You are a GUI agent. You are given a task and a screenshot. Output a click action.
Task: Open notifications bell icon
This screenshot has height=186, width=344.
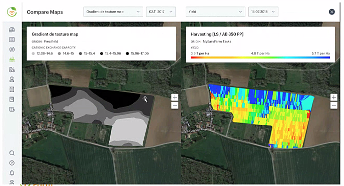pyautogui.click(x=12, y=173)
